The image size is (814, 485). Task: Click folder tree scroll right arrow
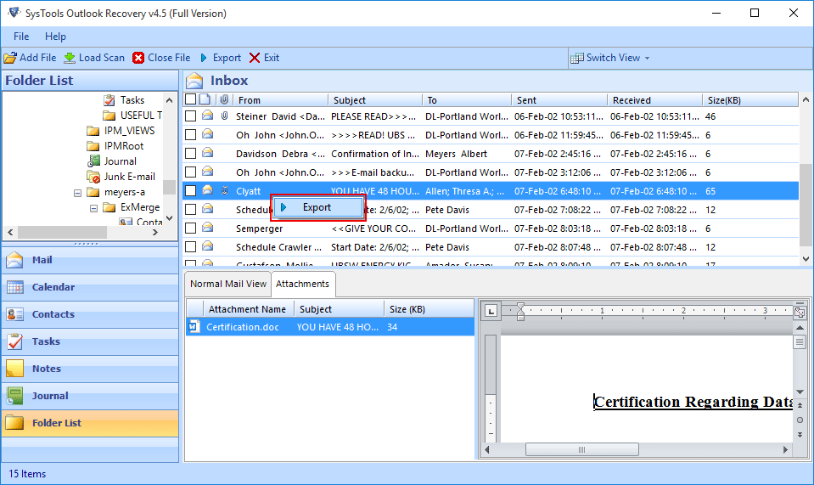154,232
